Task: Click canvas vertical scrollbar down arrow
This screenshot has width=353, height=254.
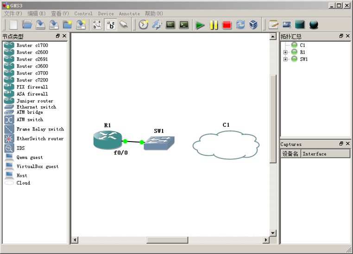Action: (x=273, y=233)
